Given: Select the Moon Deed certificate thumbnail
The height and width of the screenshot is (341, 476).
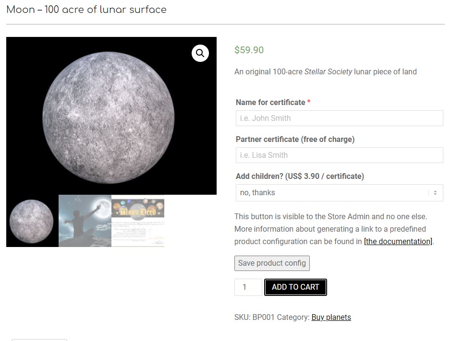Looking at the screenshot, I should (138, 221).
